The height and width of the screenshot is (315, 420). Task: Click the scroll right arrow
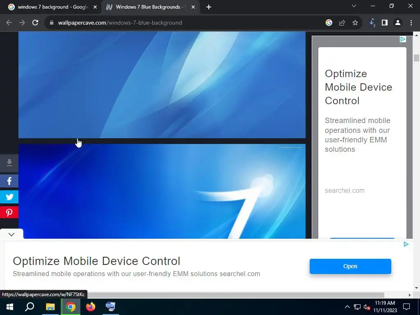tap(410, 295)
